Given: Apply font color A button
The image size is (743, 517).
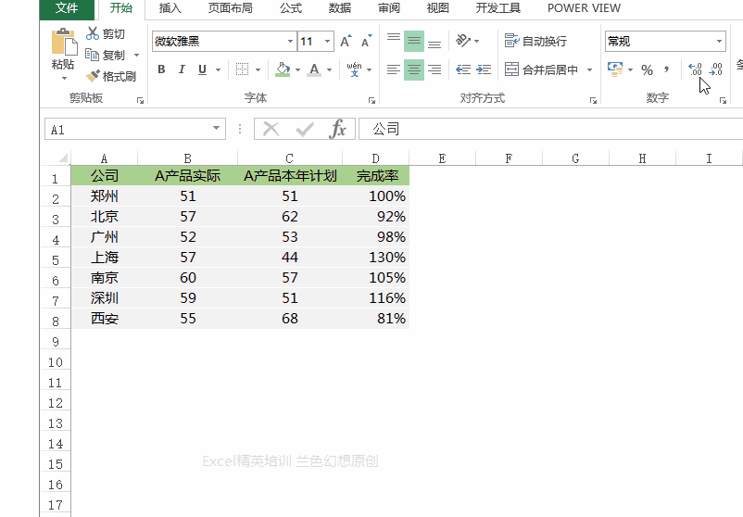Looking at the screenshot, I should click(x=314, y=69).
